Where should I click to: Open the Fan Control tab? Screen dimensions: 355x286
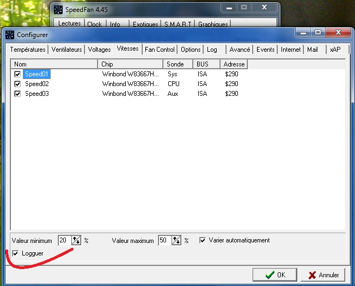pyautogui.click(x=160, y=50)
